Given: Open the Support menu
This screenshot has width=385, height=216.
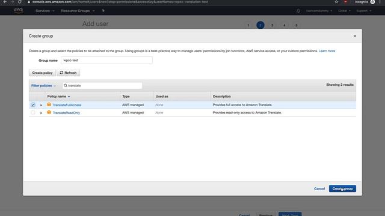Looking at the screenshot, I should click(x=364, y=11).
